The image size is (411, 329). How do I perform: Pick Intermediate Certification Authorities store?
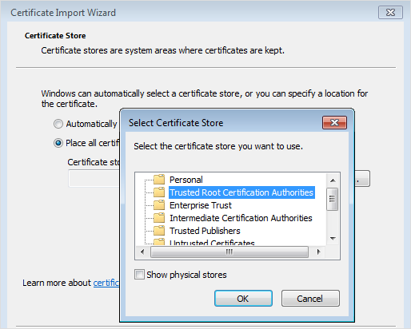[x=241, y=218]
